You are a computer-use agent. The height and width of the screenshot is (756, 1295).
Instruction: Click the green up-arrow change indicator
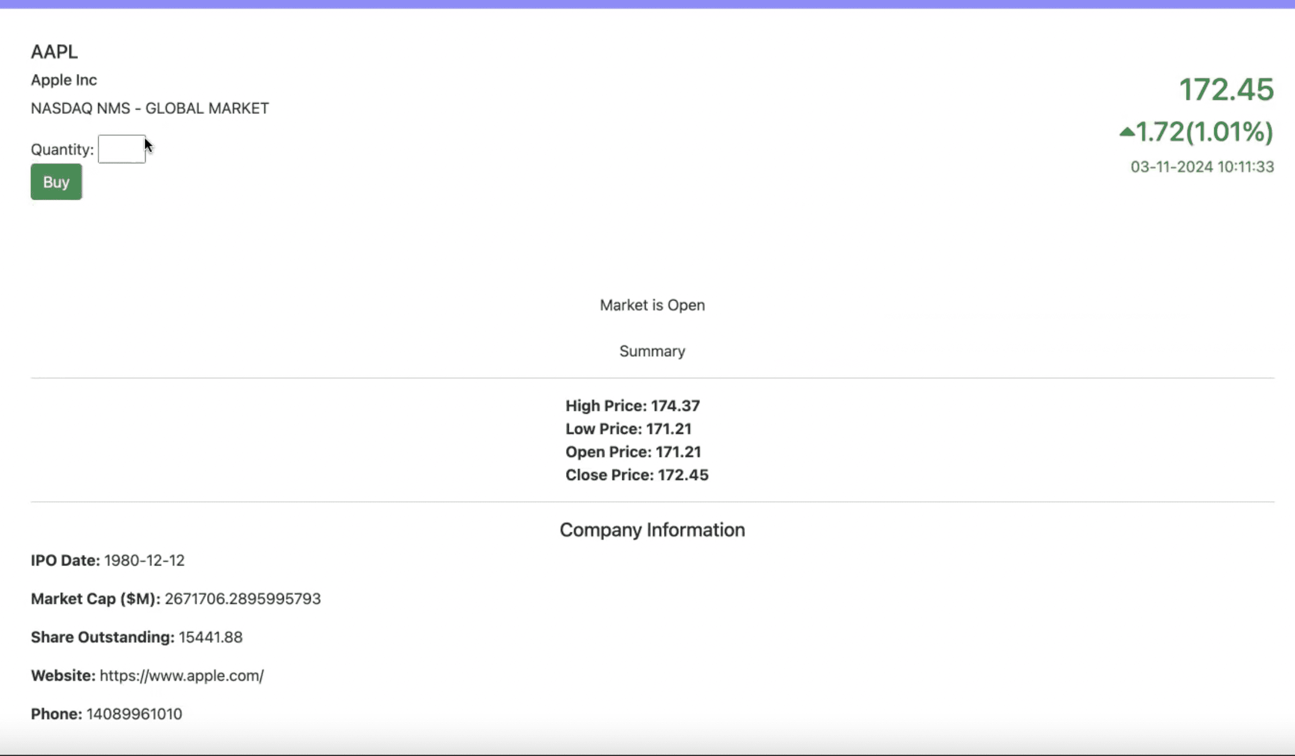pyautogui.click(x=1127, y=132)
